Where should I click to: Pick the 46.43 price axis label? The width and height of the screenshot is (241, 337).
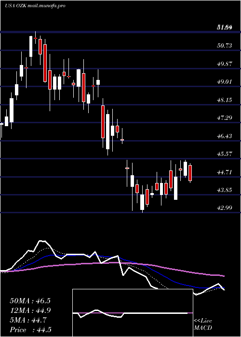225,136
